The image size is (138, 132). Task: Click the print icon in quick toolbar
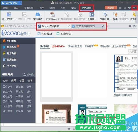(x=15, y=26)
